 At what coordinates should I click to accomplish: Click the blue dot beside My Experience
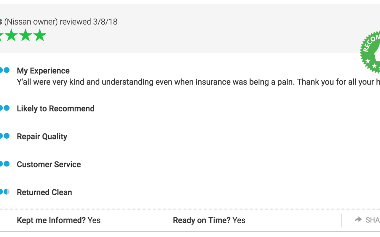[x=7, y=70]
